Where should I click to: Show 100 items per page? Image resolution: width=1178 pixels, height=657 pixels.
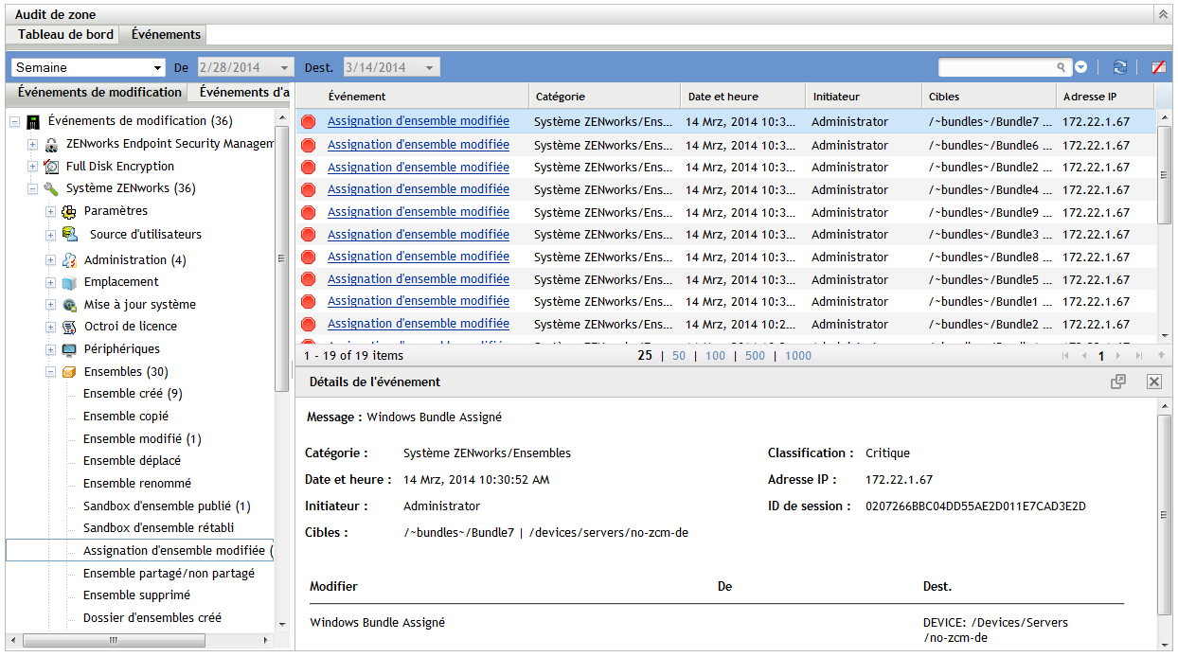click(715, 356)
